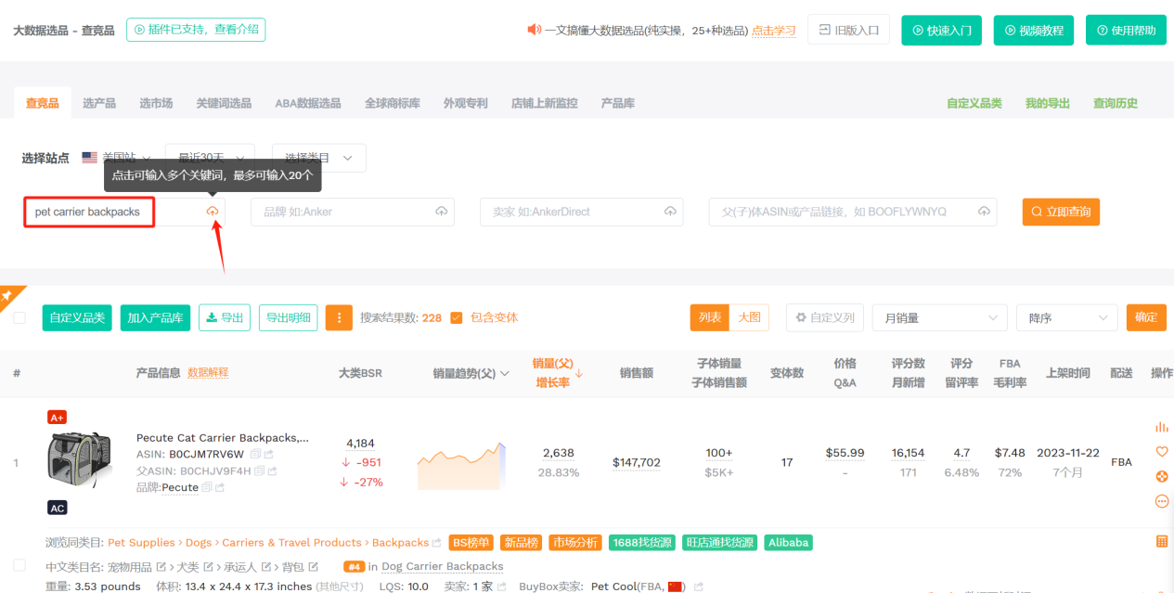The width and height of the screenshot is (1174, 593).
Task: Click the speaker icon next to the tutorial announcement
Action: point(532,29)
